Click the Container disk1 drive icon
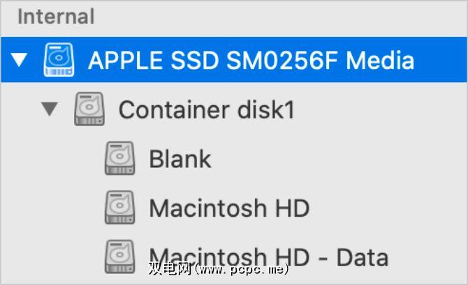 coord(89,110)
